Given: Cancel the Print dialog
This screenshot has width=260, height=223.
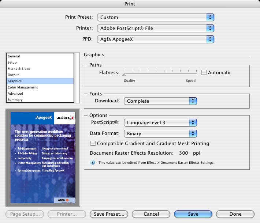Looking at the screenshot, I should 151,214.
